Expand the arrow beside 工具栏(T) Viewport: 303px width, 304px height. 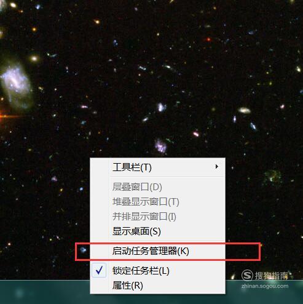(x=217, y=167)
